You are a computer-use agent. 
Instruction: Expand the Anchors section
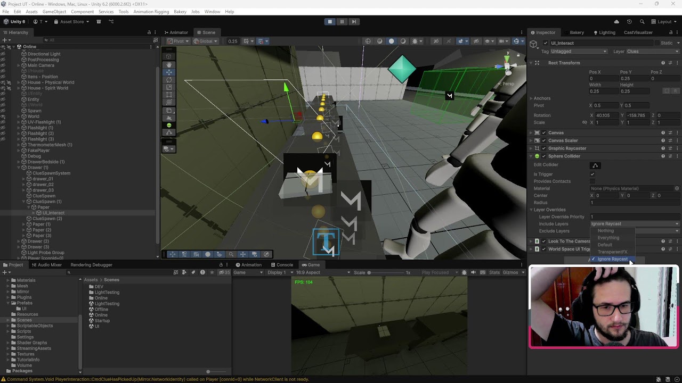pyautogui.click(x=531, y=98)
